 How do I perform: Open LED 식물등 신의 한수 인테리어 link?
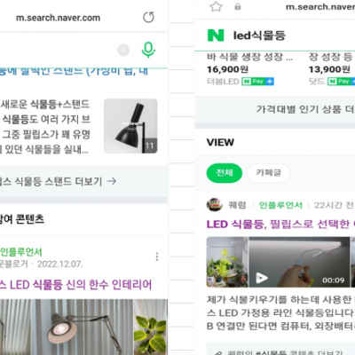(75, 285)
